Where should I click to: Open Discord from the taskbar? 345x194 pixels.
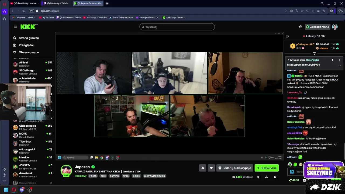pyautogui.click(x=22, y=190)
